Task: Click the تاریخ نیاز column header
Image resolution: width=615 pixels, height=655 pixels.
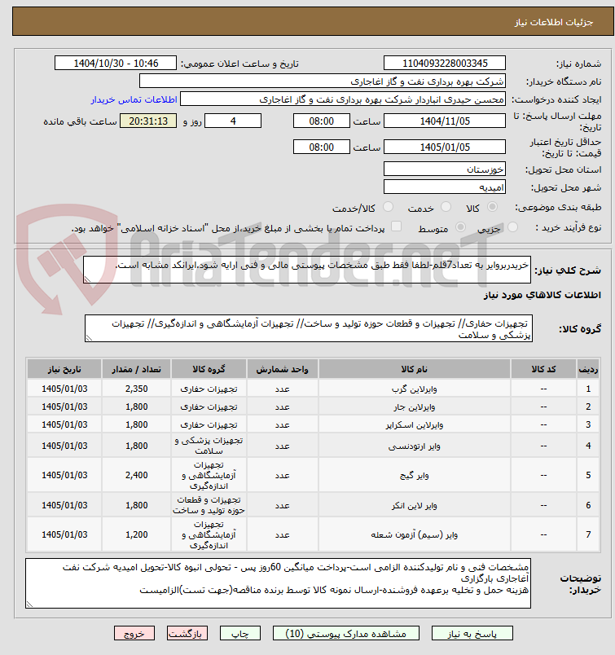Action: [x=64, y=369]
